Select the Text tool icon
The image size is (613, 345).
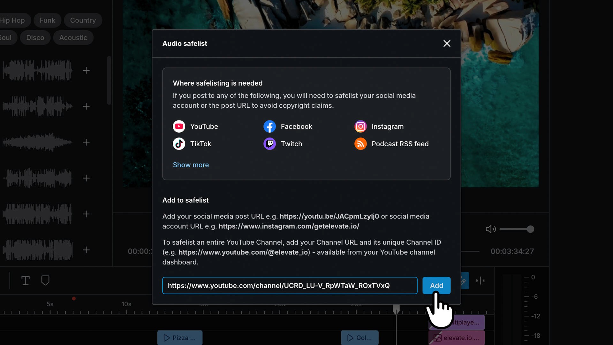(26, 280)
